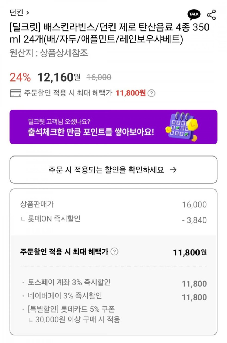
Task: Select 토스페이 계좌 3% 즉시할인 option
Action: coord(69,282)
